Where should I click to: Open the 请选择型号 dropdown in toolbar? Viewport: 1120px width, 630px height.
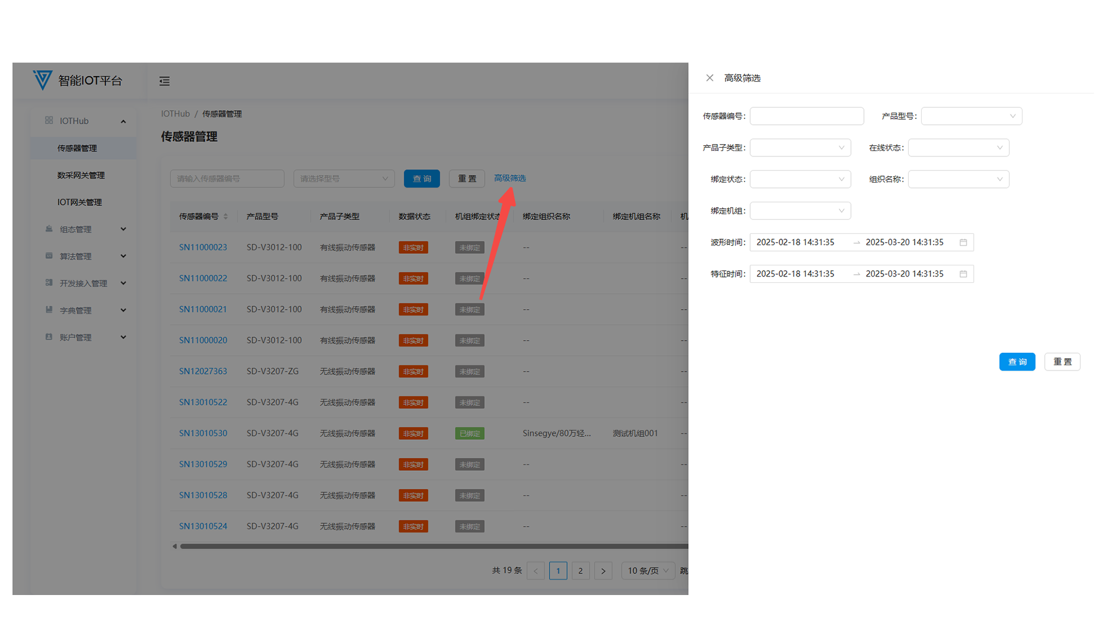(344, 178)
